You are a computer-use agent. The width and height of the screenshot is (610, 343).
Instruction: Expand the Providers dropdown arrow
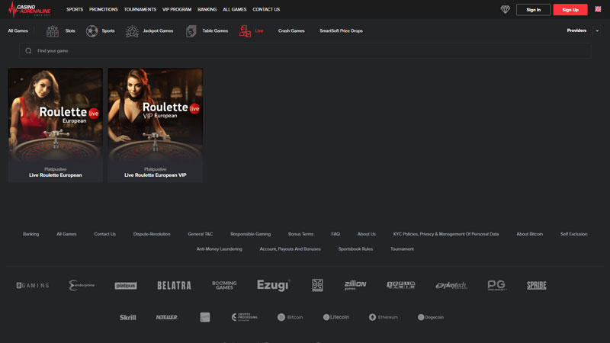[x=597, y=30]
